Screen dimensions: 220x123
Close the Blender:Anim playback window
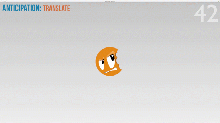click(2, 1)
